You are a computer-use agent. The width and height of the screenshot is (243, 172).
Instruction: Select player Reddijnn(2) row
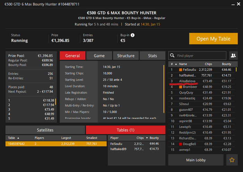click(202, 133)
